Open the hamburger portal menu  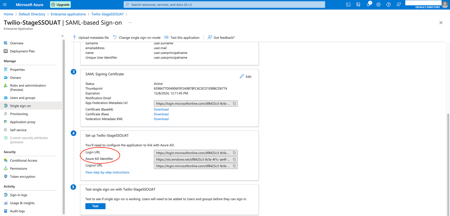(x=5, y=4)
